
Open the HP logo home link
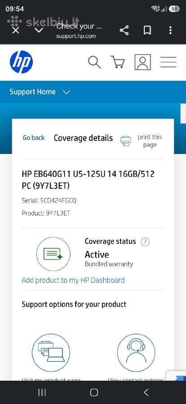coord(22,62)
